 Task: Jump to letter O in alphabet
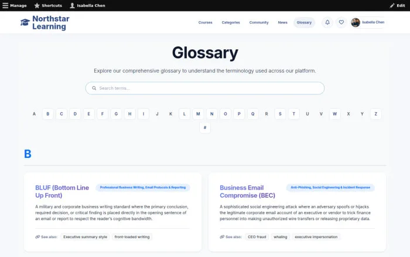click(225, 114)
